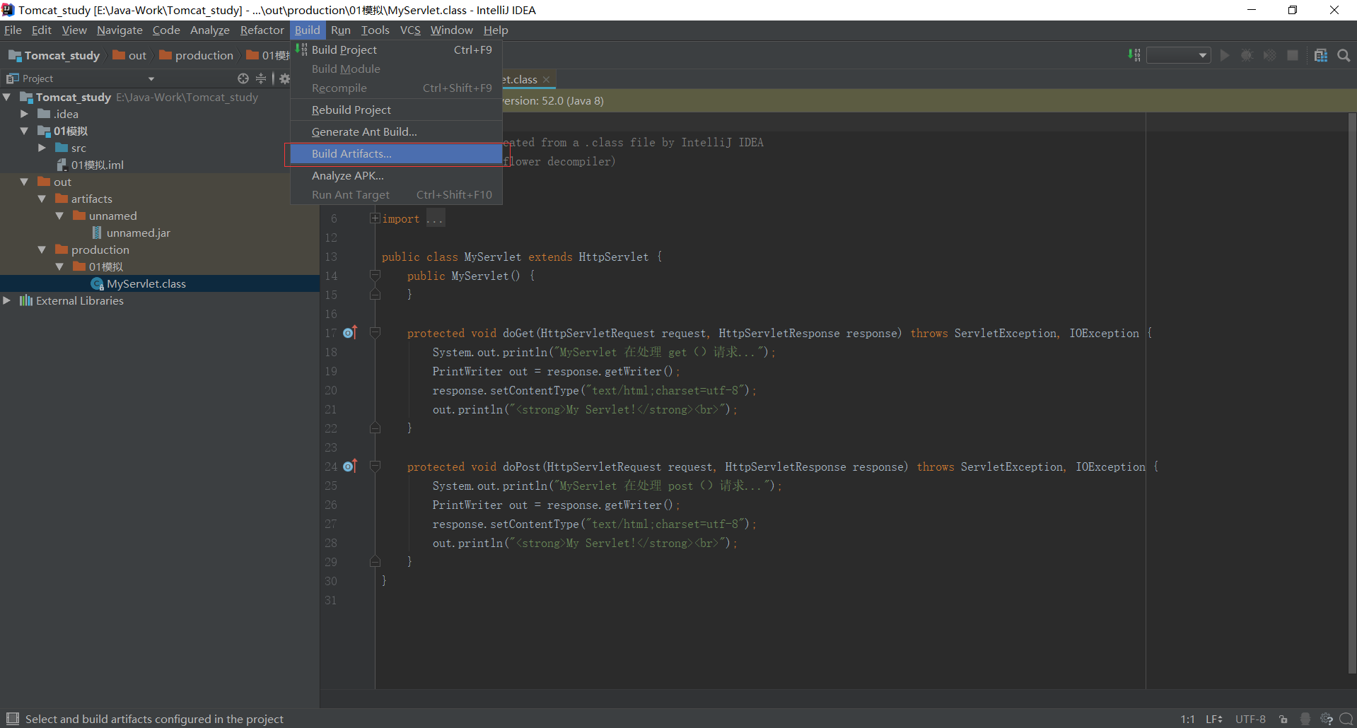Expand the External Libraries node
The width and height of the screenshot is (1357, 728).
(x=7, y=300)
